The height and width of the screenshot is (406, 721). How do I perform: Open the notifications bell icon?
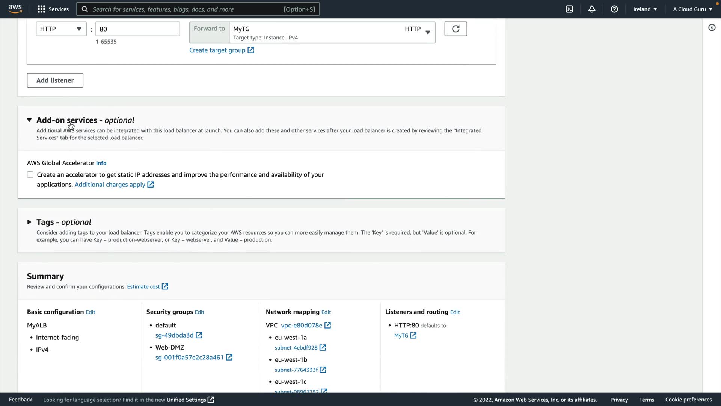tap(592, 9)
